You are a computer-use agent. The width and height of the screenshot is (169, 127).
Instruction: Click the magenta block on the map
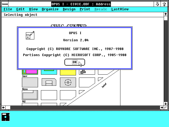click(x=31, y=72)
